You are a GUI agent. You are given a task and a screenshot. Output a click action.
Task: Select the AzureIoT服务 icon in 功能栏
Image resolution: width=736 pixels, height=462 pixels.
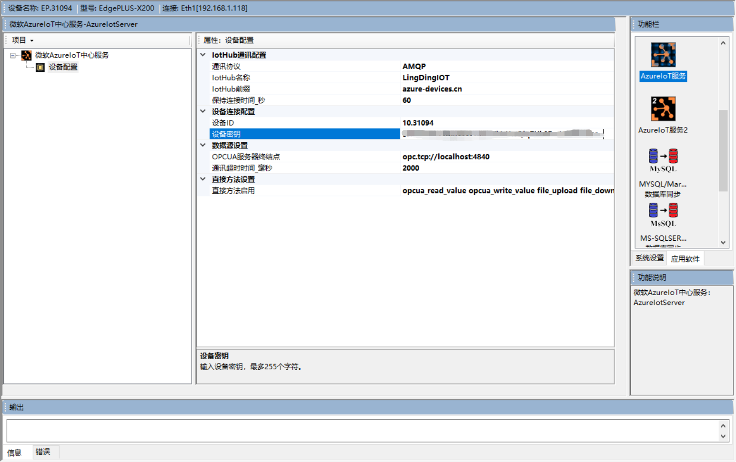(663, 54)
